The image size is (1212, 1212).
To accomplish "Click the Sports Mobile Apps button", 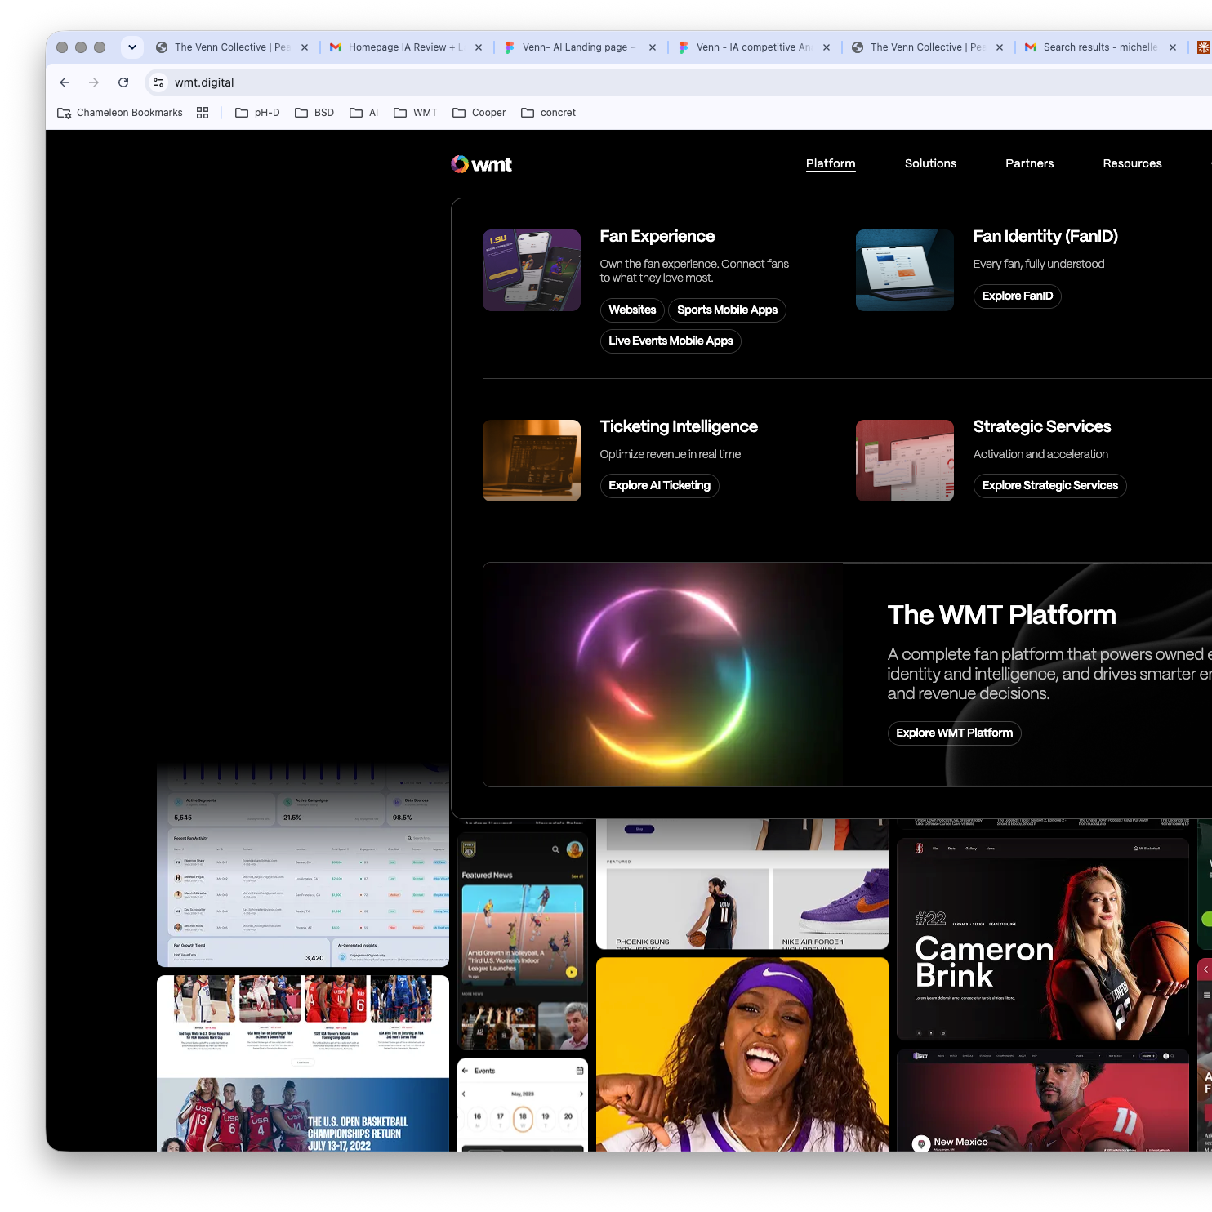I will [727, 310].
